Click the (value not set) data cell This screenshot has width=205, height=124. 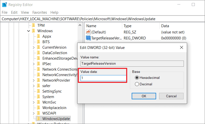tap(173, 32)
